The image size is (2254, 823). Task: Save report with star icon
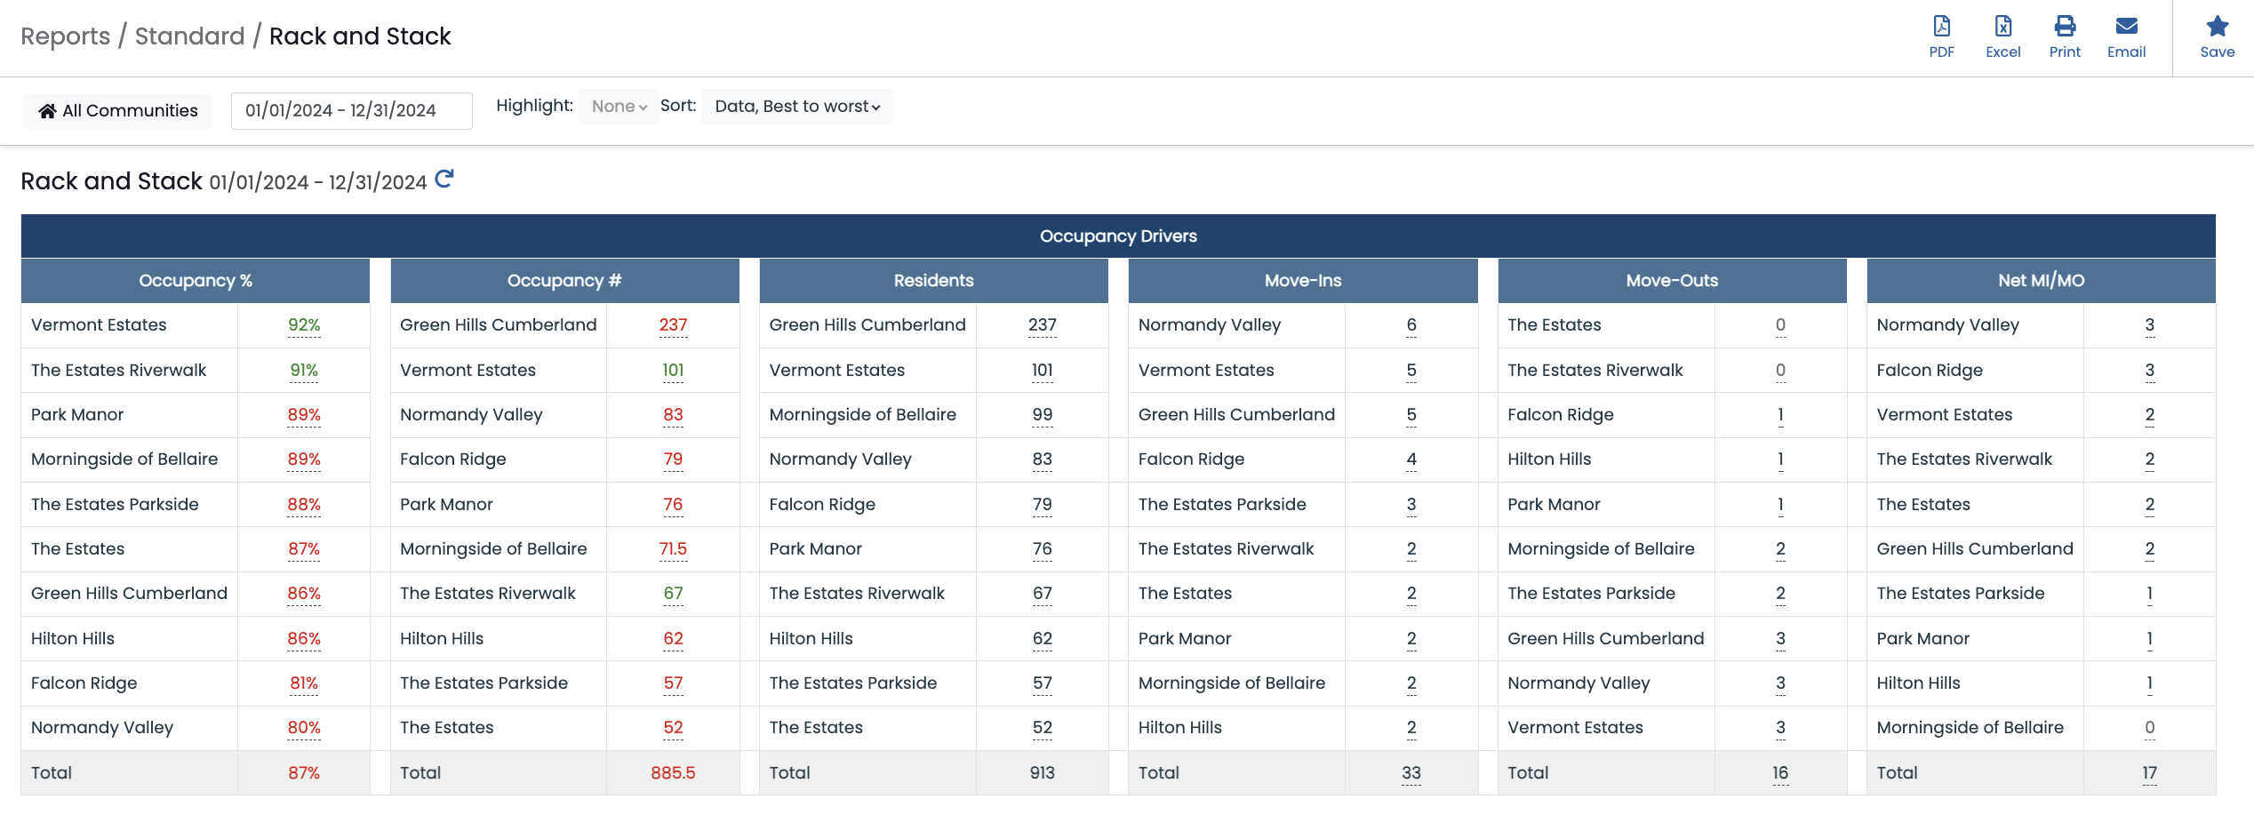2217,36
